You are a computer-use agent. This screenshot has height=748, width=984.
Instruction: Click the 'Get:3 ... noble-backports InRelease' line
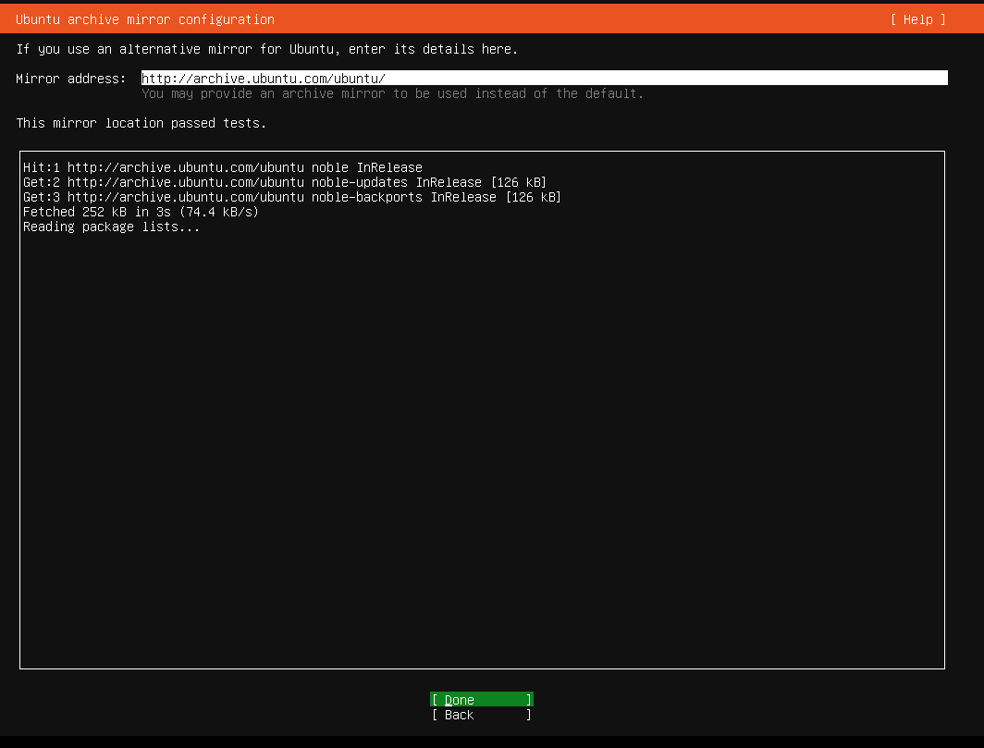(x=292, y=197)
